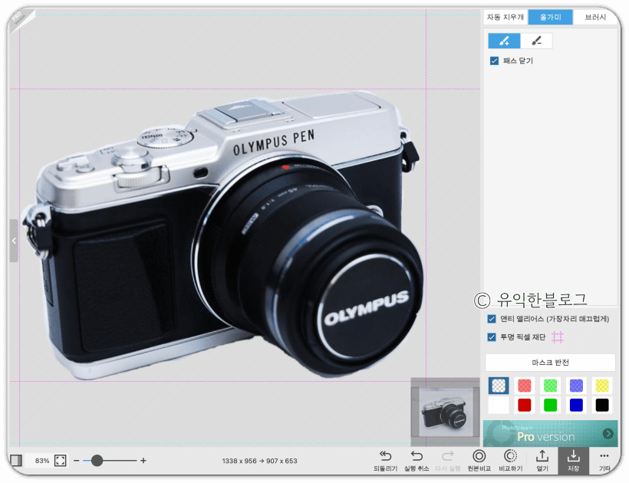Choose the yellow checkered background swatch
Viewport: 629px width, 483px height.
tap(602, 386)
